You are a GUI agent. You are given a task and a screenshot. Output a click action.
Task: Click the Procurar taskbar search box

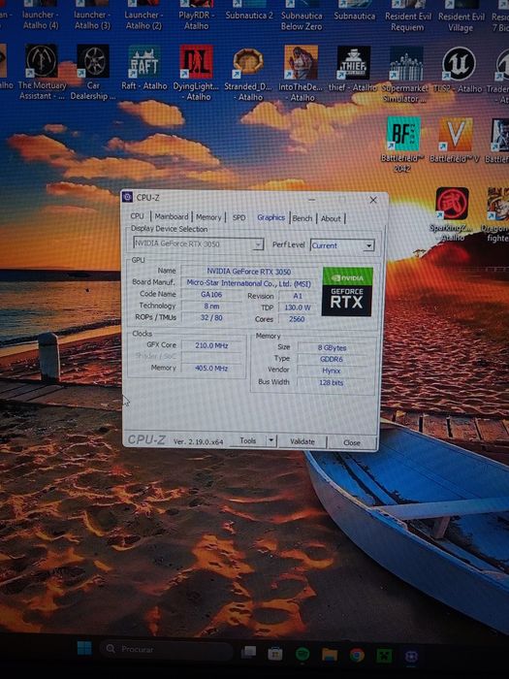pos(166,649)
